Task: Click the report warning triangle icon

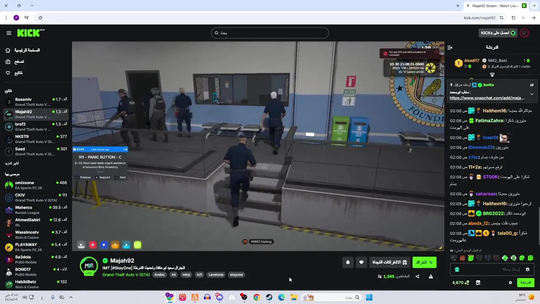Action: point(431,277)
